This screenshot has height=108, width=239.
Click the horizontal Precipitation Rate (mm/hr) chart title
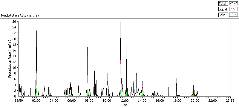[20, 16]
